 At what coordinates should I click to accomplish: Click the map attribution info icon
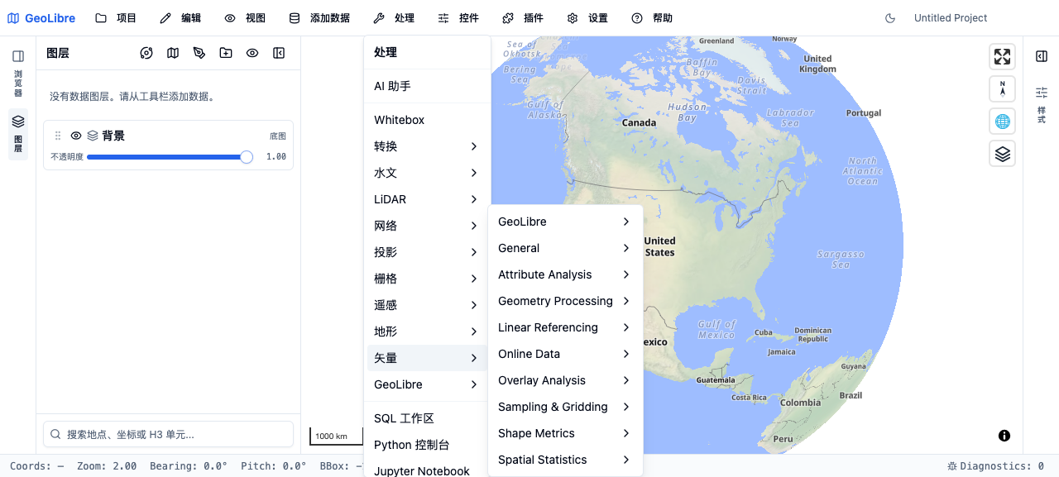(x=1004, y=436)
